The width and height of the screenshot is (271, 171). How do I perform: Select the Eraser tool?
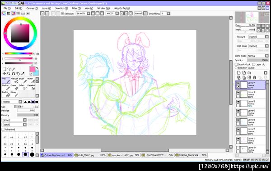(x=14, y=87)
